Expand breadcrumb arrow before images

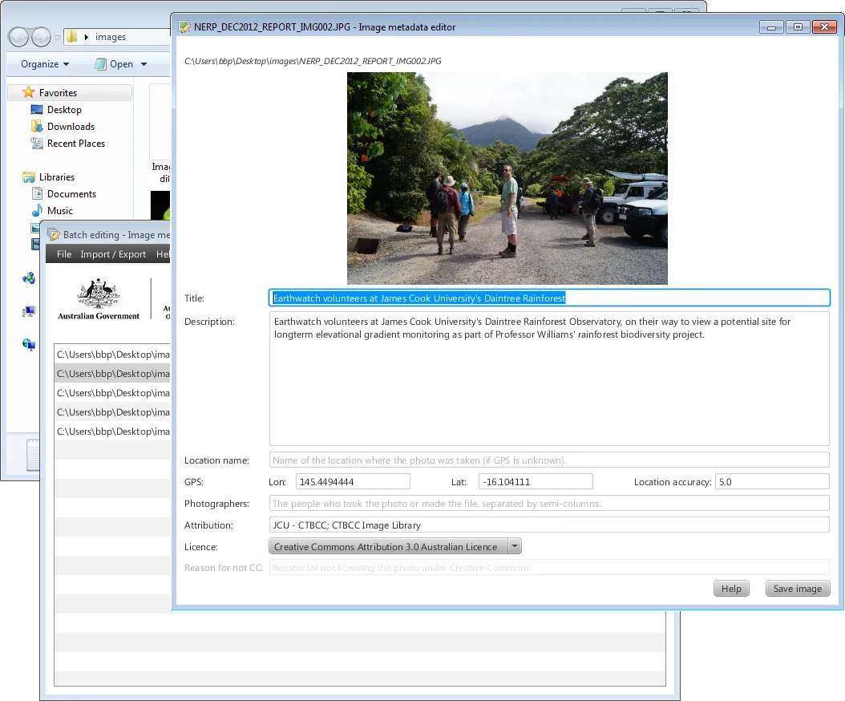click(87, 37)
